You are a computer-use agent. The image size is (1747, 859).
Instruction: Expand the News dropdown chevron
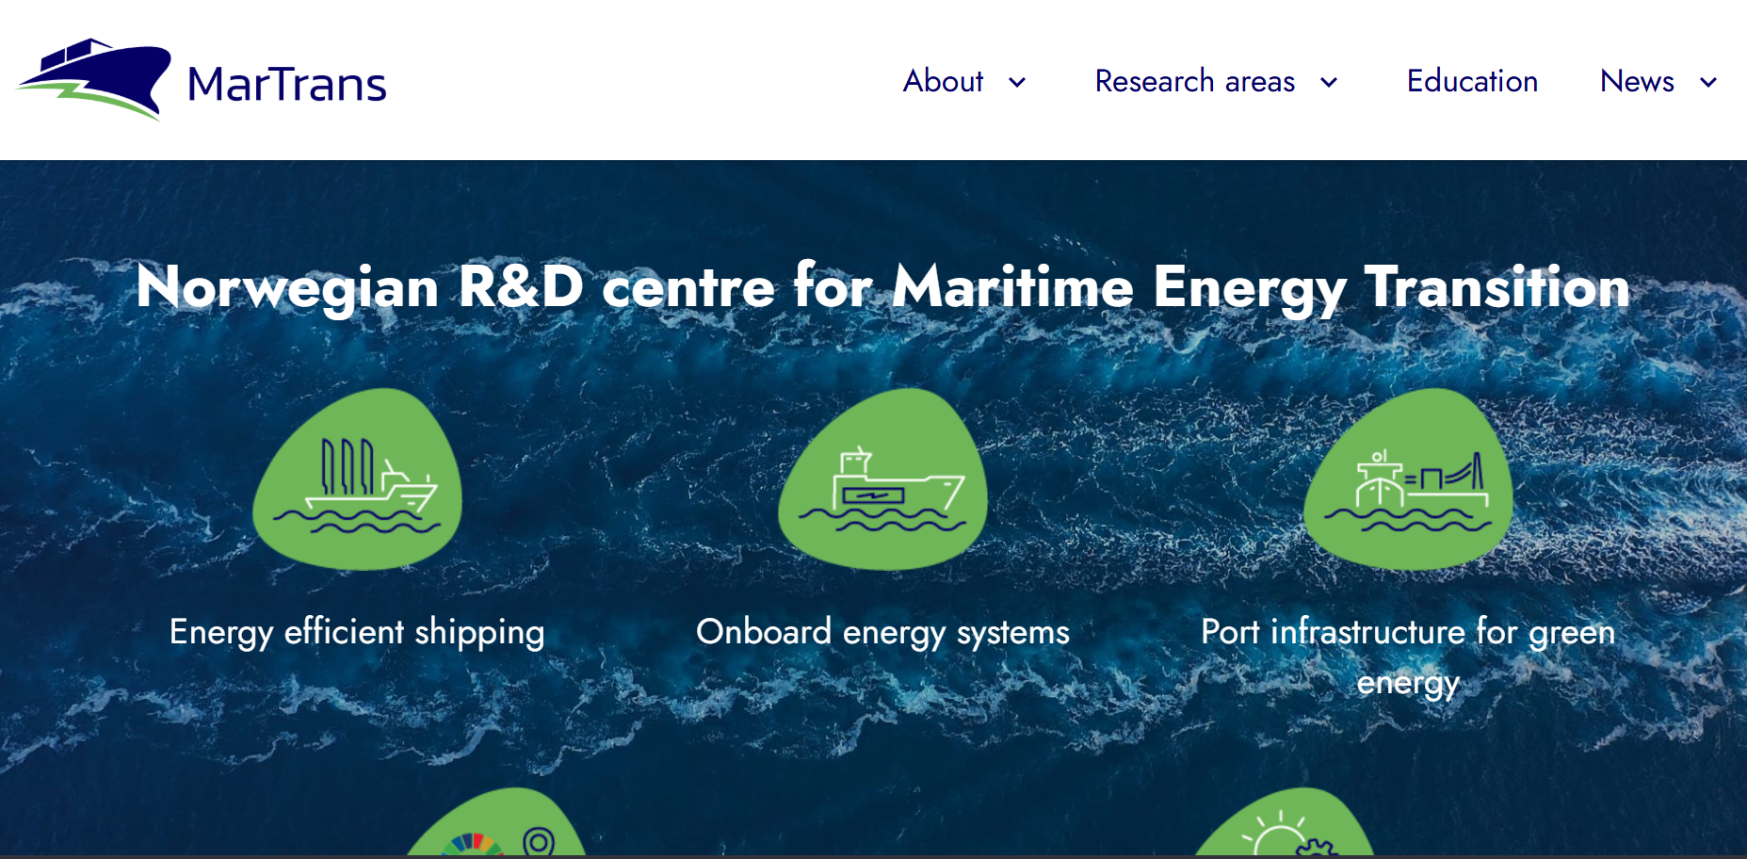click(x=1708, y=83)
